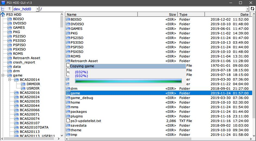This screenshot has height=141, width=256.
Task: Click the tree panel horizontal scrollbar right arrow
Action: (x=59, y=139)
